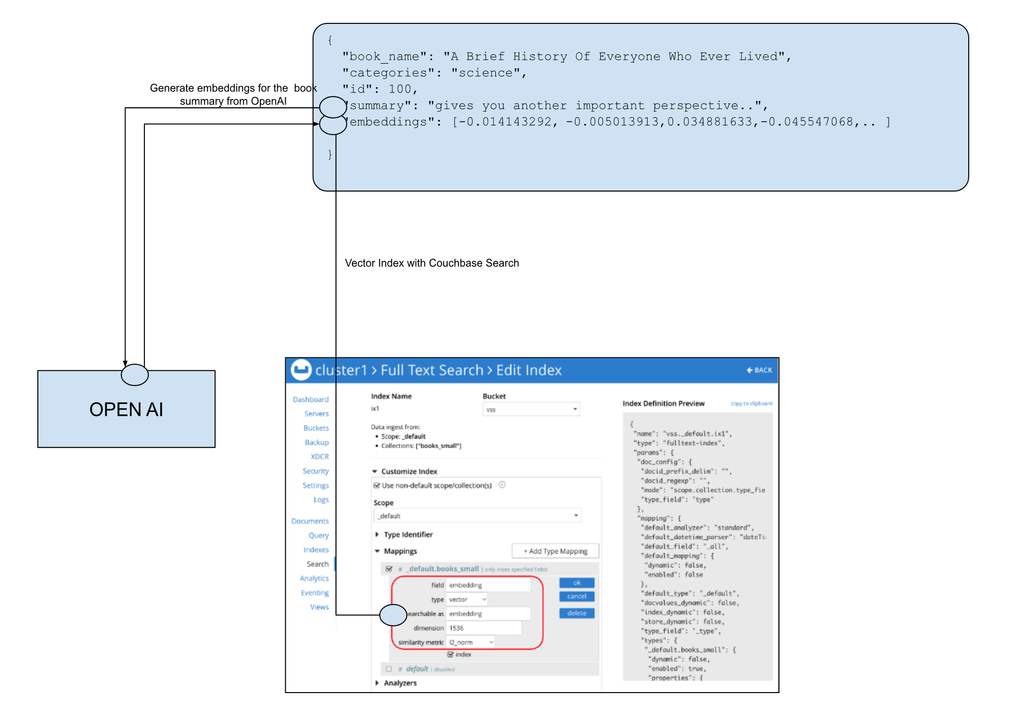Viewport: 1021px width, 709px height.
Task: Open Query in the sidebar
Action: (319, 536)
